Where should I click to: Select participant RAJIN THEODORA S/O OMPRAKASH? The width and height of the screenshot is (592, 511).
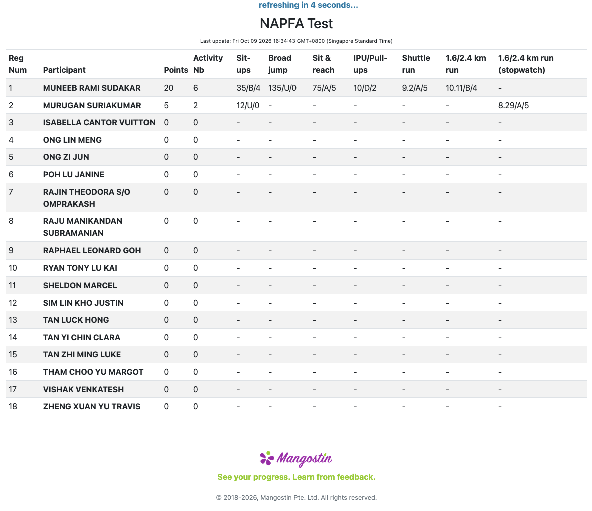click(86, 198)
